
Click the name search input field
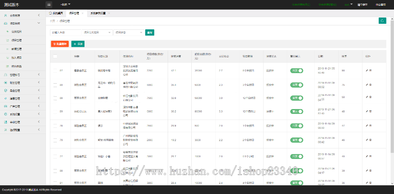pyautogui.click(x=66, y=32)
